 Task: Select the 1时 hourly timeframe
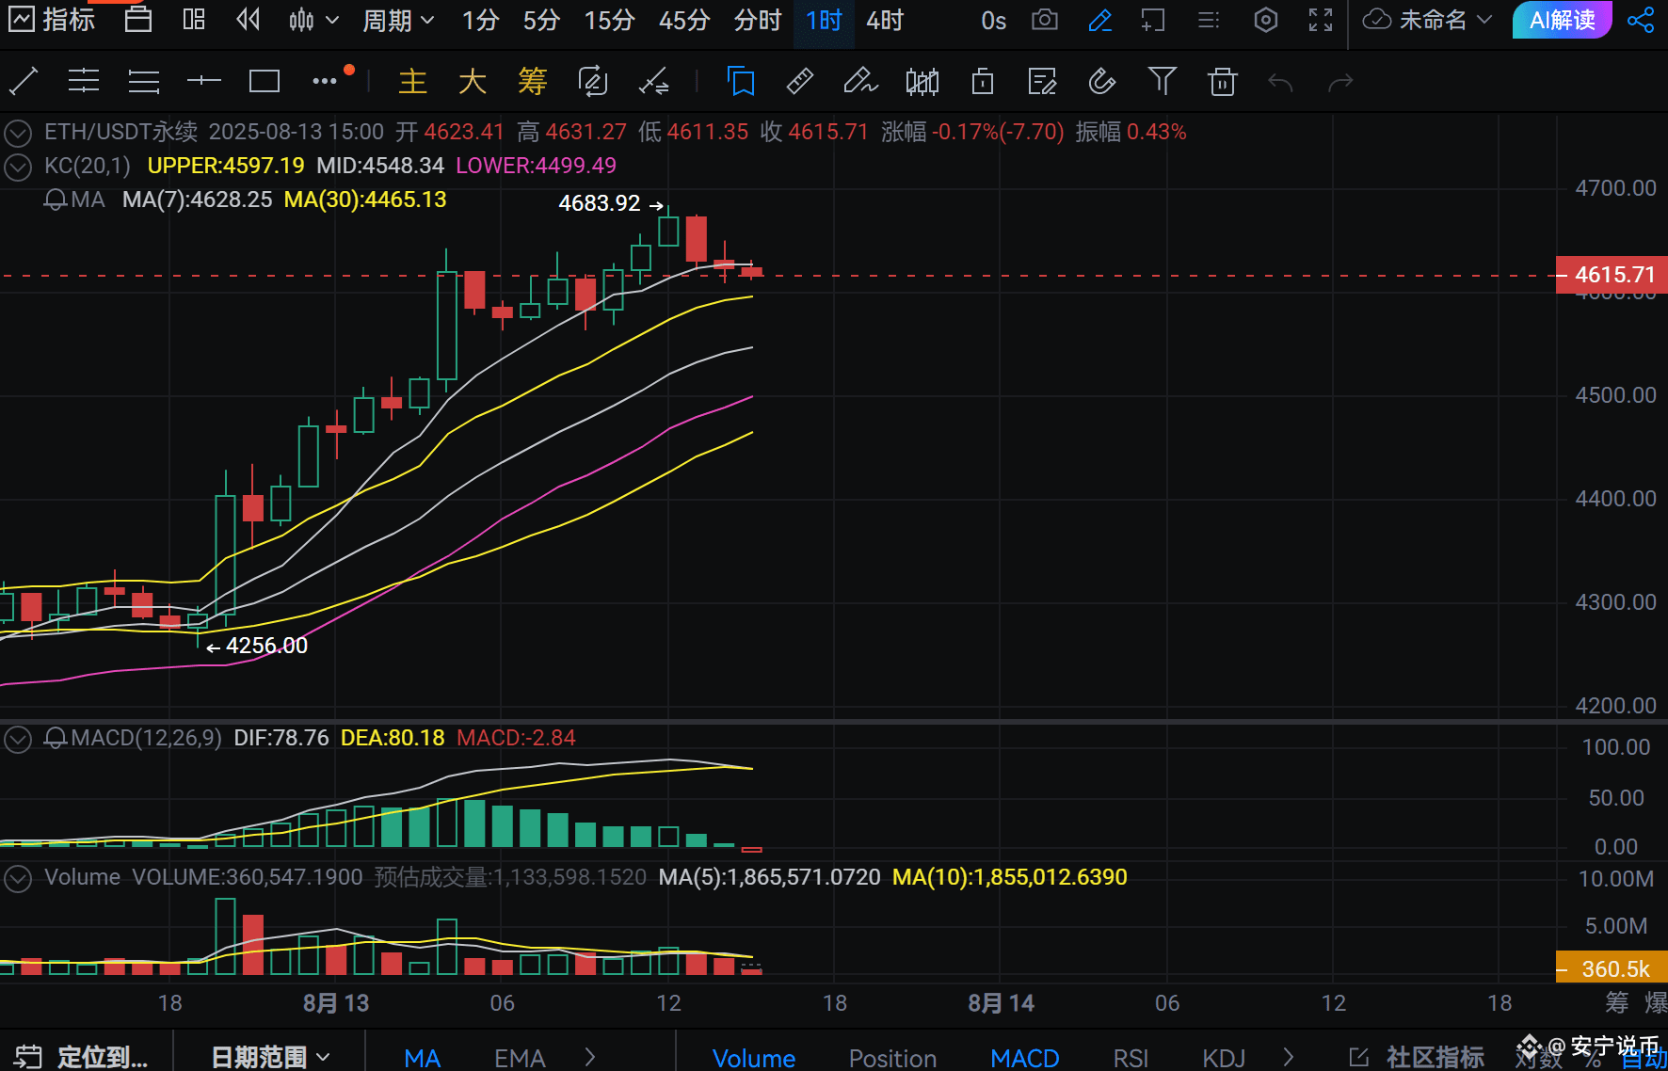point(824,20)
